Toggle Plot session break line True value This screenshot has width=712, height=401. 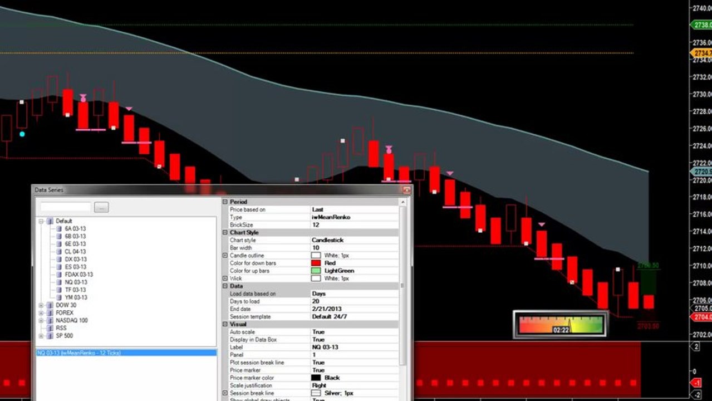(x=354, y=363)
